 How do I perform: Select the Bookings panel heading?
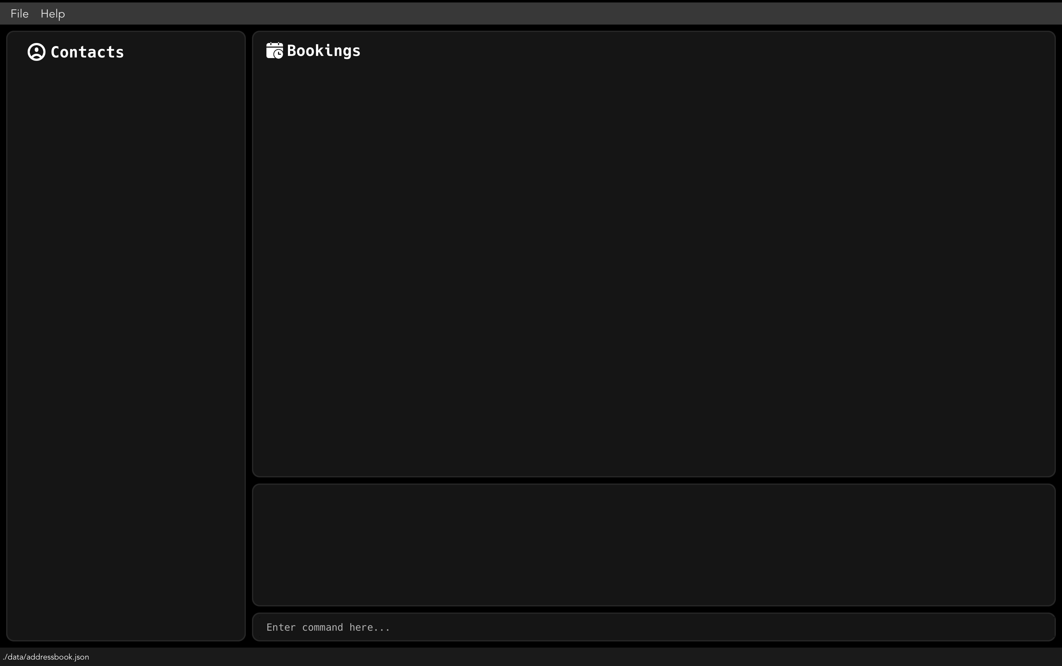pyautogui.click(x=324, y=51)
